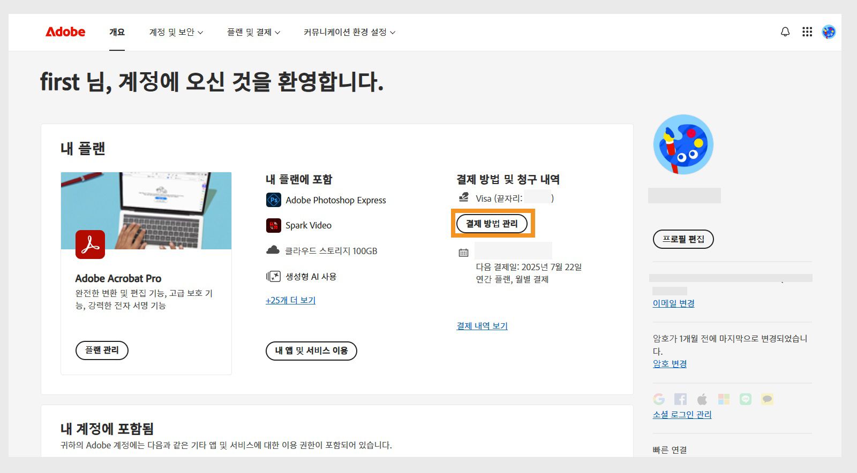Viewport: 857px width, 473px height.
Task: Click the Acrobat Pro app icon
Action: point(90,245)
